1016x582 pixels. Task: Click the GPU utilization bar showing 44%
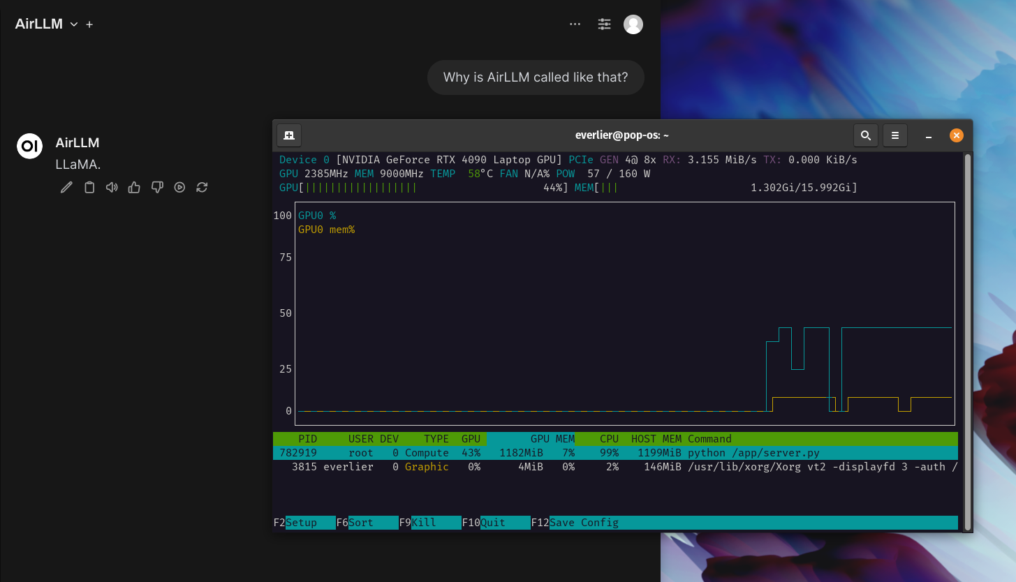coord(424,188)
